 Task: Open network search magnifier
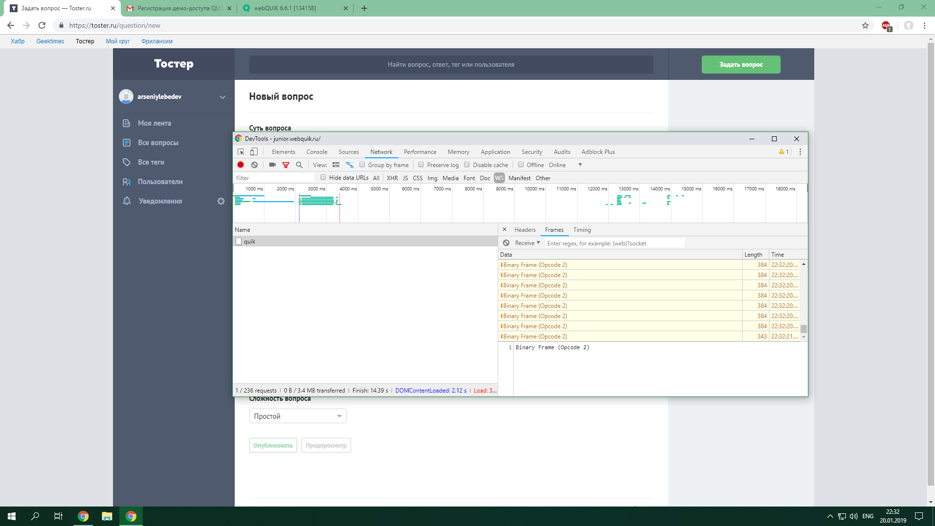coord(299,165)
